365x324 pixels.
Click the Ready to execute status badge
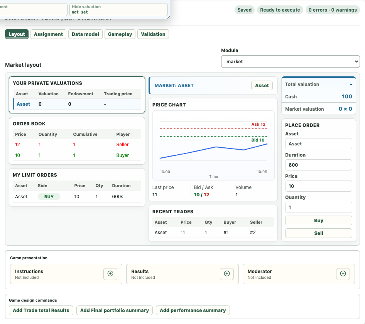point(280,10)
